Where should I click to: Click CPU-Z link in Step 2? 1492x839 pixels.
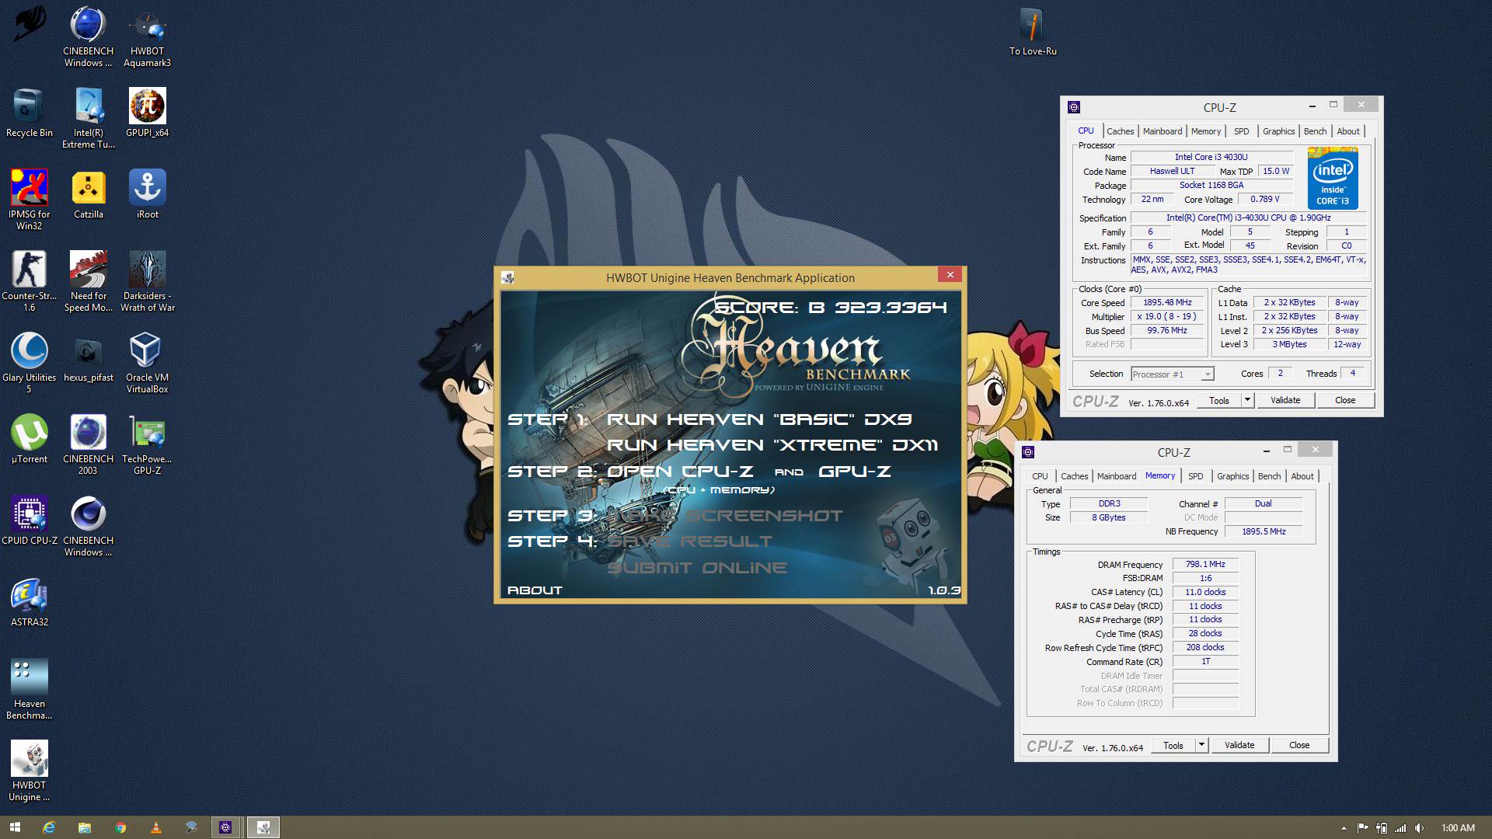click(717, 472)
